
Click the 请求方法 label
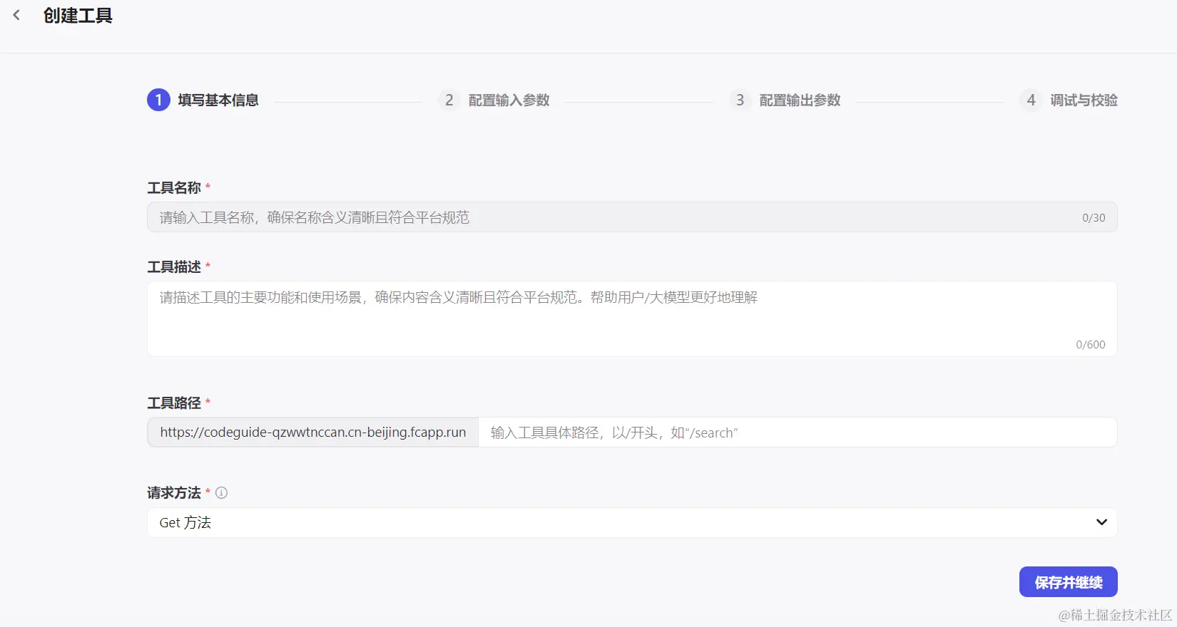pos(174,492)
